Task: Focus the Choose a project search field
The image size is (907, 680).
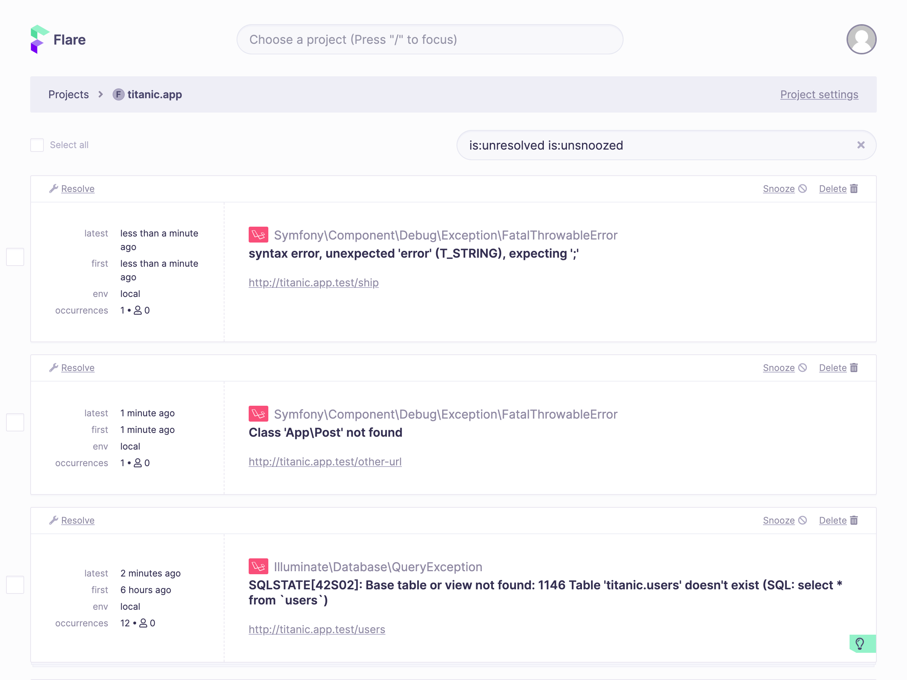Action: tap(430, 39)
